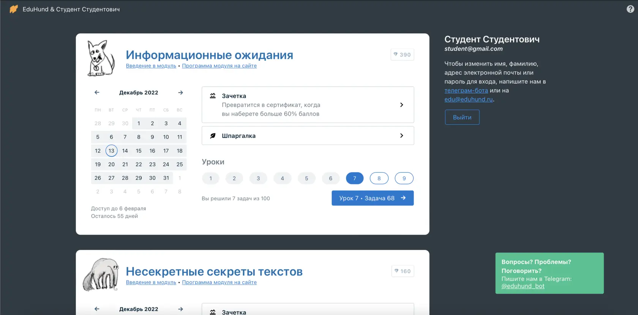This screenshot has width=638, height=315.
Task: Click the 'Уроки' section heading
Action: [213, 162]
